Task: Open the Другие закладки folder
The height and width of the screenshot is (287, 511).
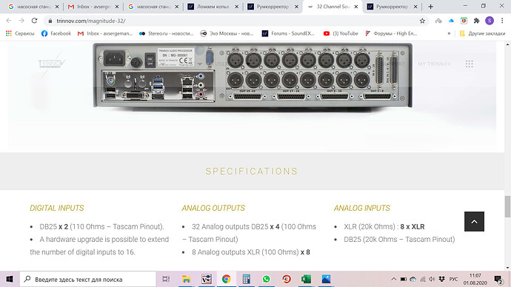Action: pos(482,33)
